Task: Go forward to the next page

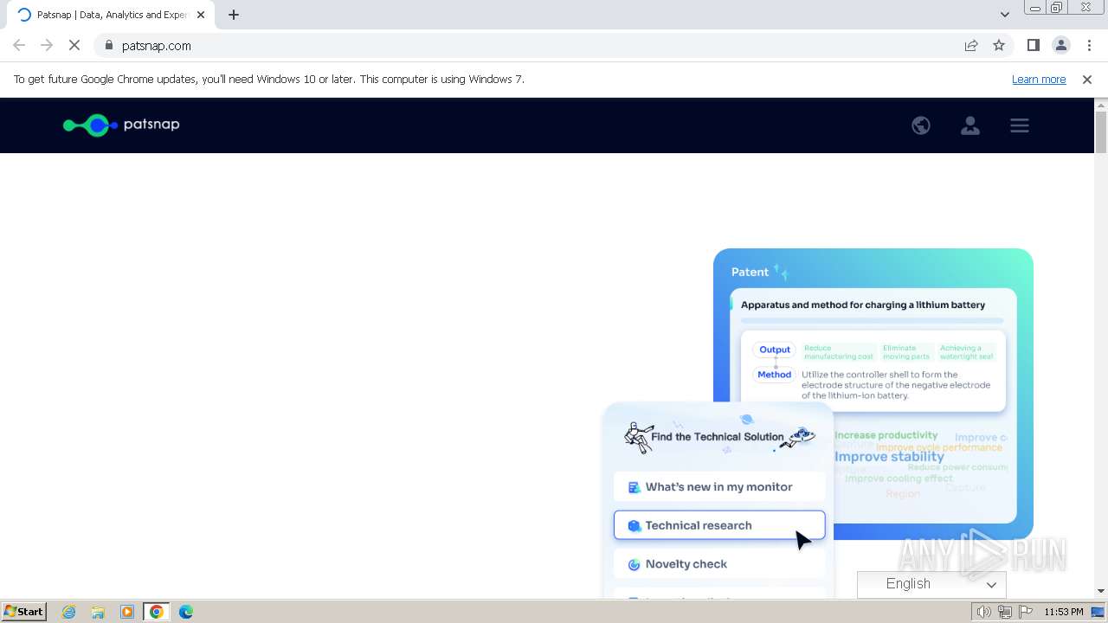Action: click(x=47, y=46)
